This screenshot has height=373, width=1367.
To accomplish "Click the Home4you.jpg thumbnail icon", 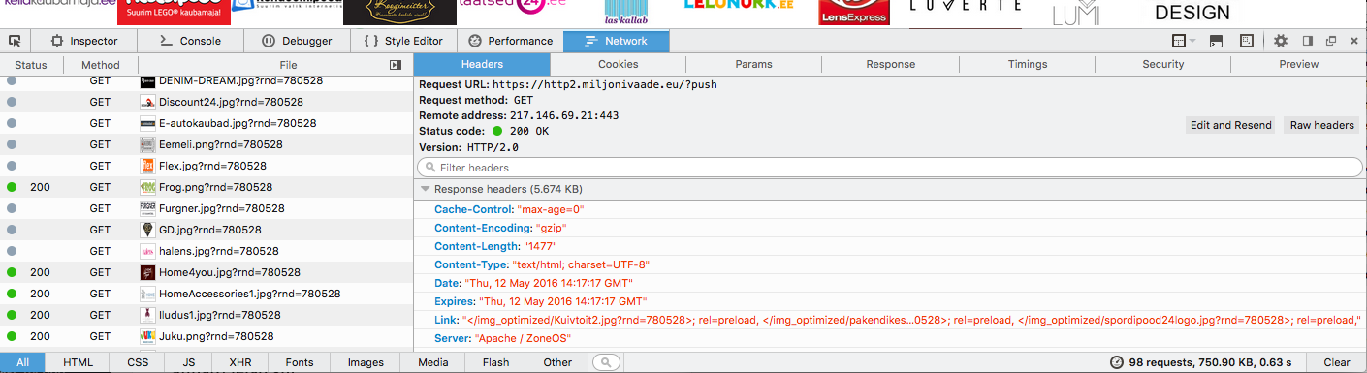I will click(147, 272).
